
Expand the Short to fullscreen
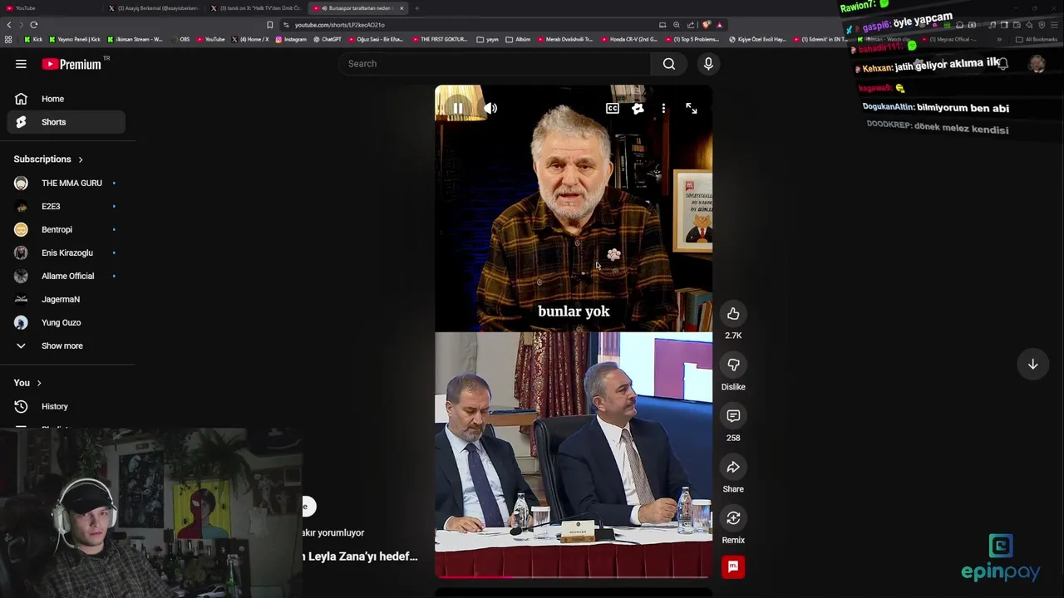pyautogui.click(x=691, y=108)
